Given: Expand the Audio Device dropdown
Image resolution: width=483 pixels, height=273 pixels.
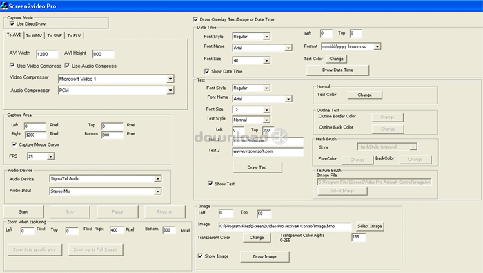Looking at the screenshot, I should pos(158,178).
